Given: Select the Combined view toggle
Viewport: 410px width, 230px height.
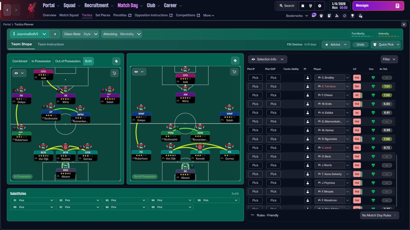Looking at the screenshot, I should pyautogui.click(x=20, y=61).
